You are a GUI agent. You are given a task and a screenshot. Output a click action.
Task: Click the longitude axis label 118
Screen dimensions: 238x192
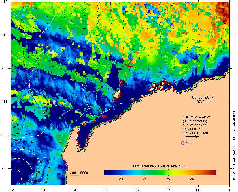(199, 190)
